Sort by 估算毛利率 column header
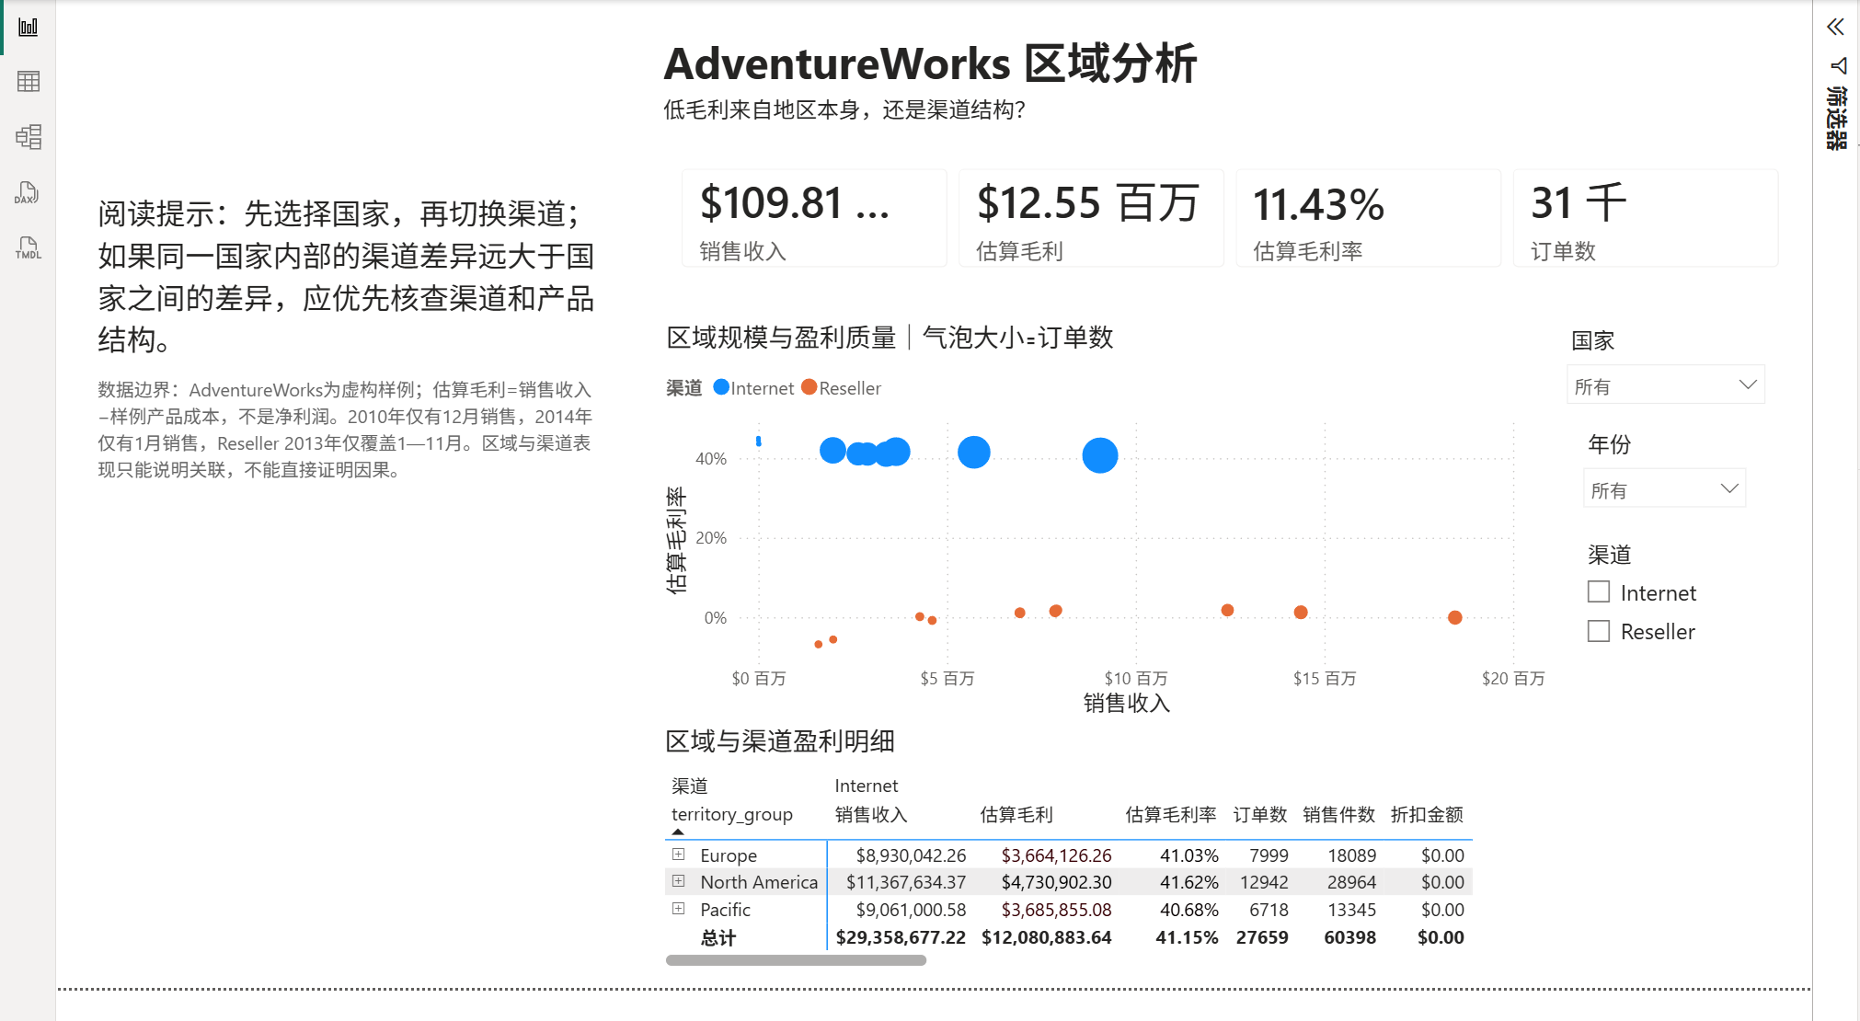The height and width of the screenshot is (1021, 1860). (1171, 814)
